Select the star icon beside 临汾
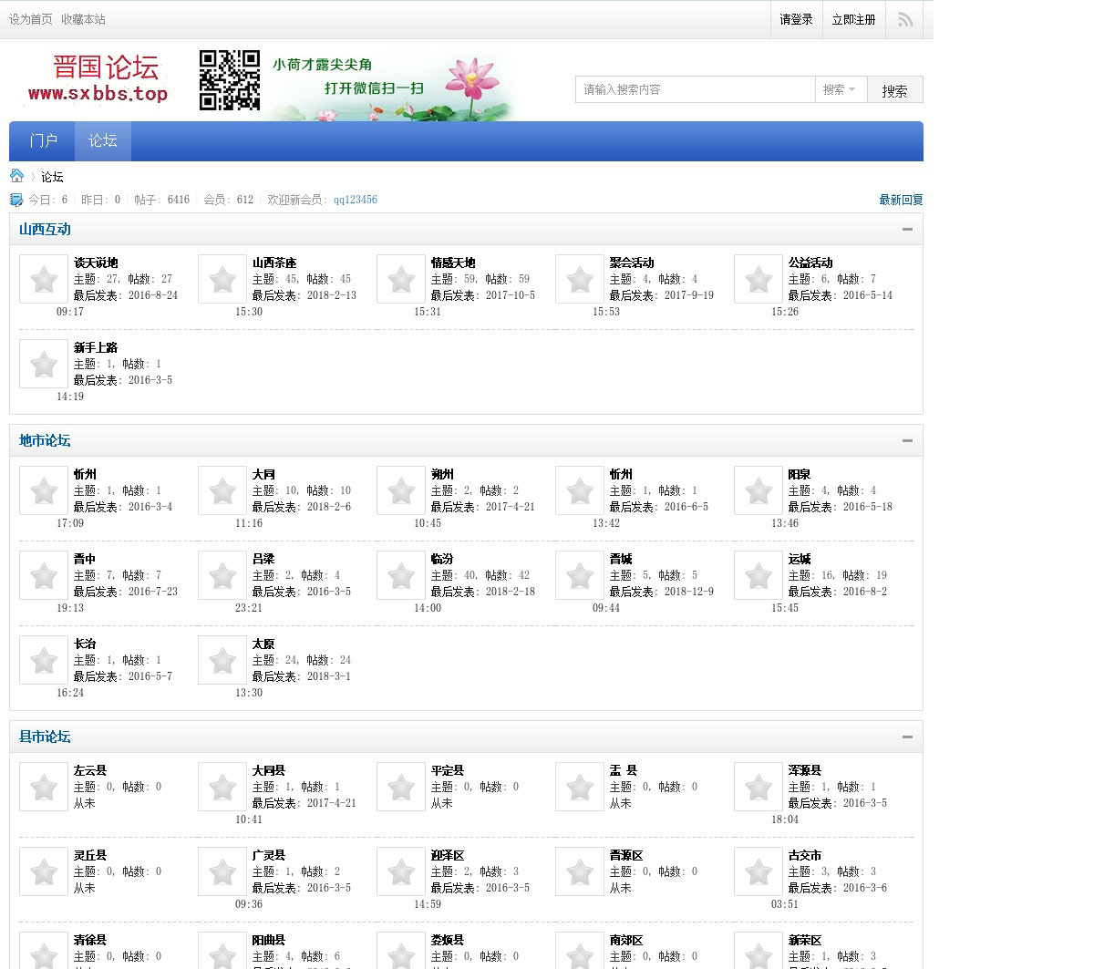This screenshot has width=1094, height=969. click(401, 575)
